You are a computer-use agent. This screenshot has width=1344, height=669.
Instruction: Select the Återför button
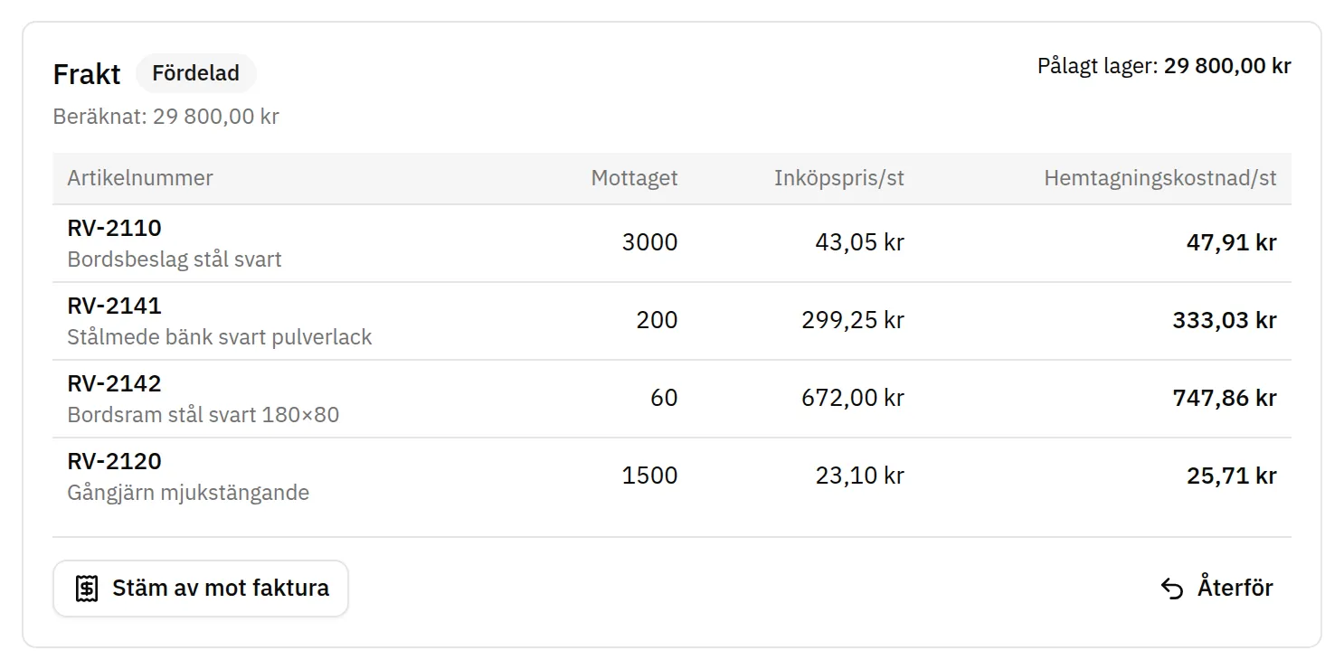1216,589
